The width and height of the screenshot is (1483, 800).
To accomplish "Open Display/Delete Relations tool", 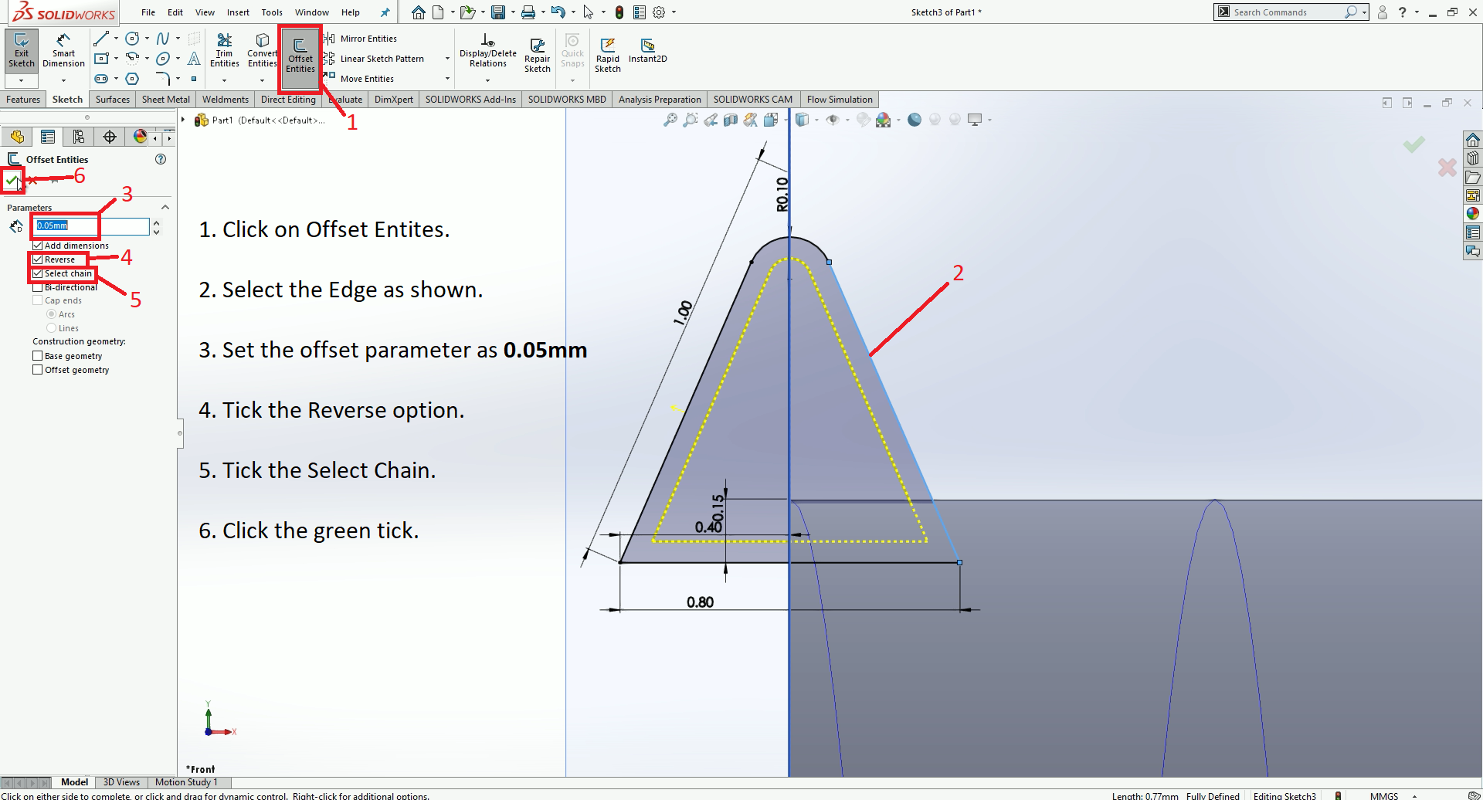I will (x=488, y=50).
